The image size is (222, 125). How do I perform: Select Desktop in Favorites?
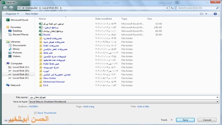(x=17, y=31)
